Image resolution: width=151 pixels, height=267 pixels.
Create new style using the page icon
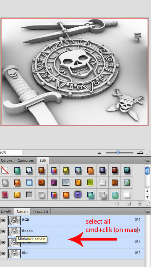pyautogui.click(x=129, y=203)
